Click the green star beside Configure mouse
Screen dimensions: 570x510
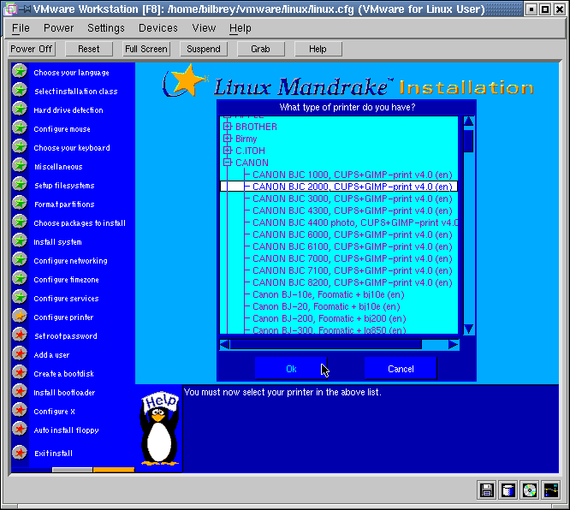19,128
